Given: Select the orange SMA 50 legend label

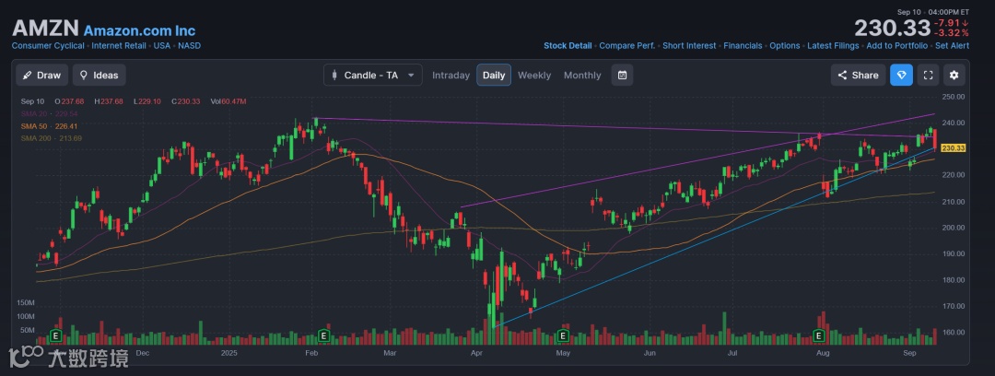Looking at the screenshot, I should click(x=40, y=126).
